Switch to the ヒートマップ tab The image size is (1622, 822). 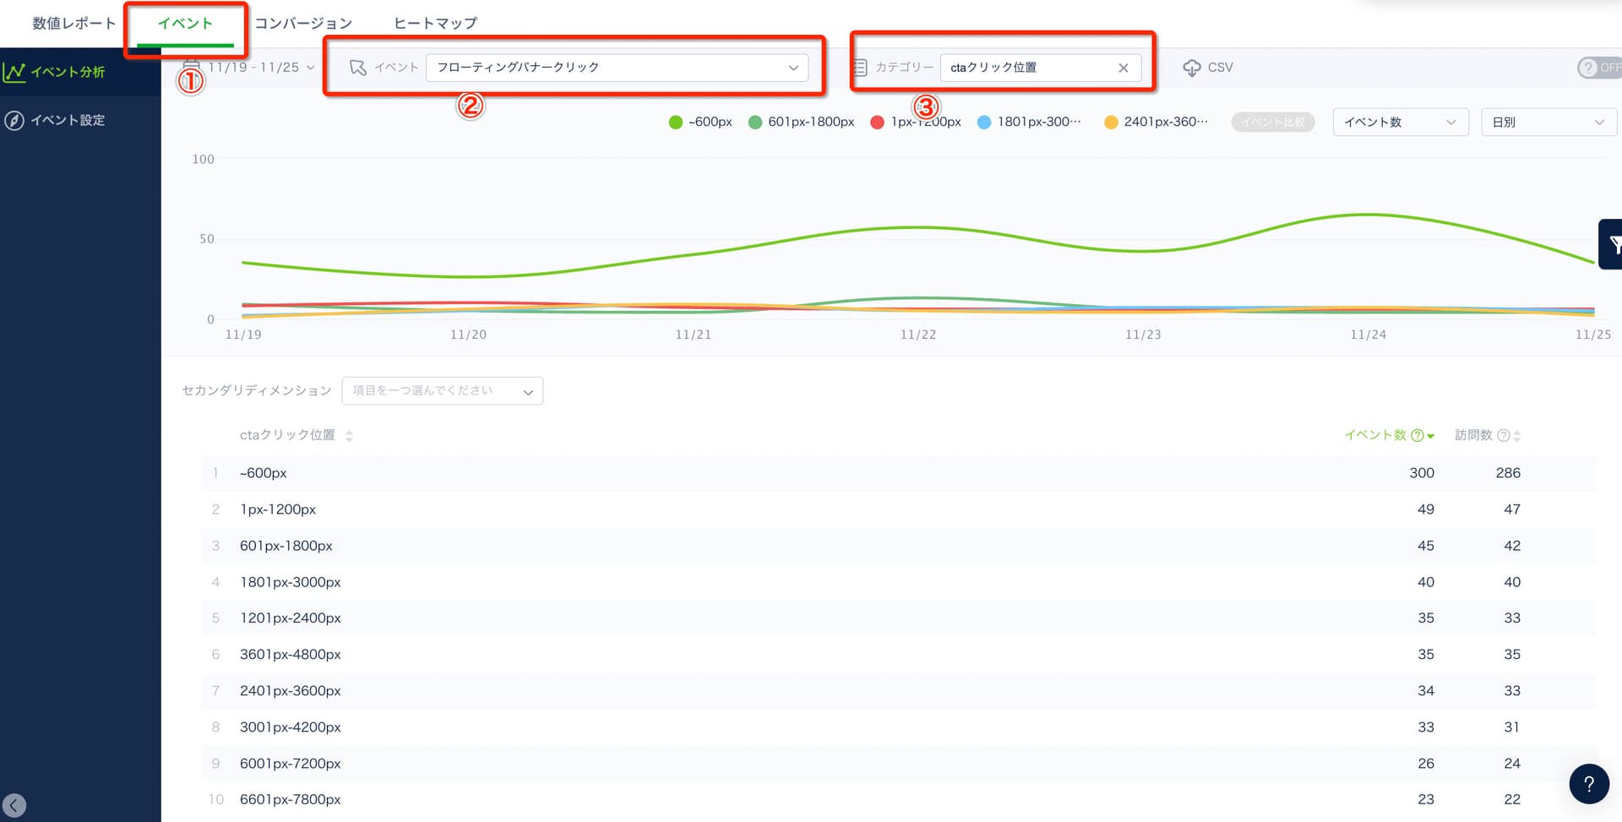[435, 24]
